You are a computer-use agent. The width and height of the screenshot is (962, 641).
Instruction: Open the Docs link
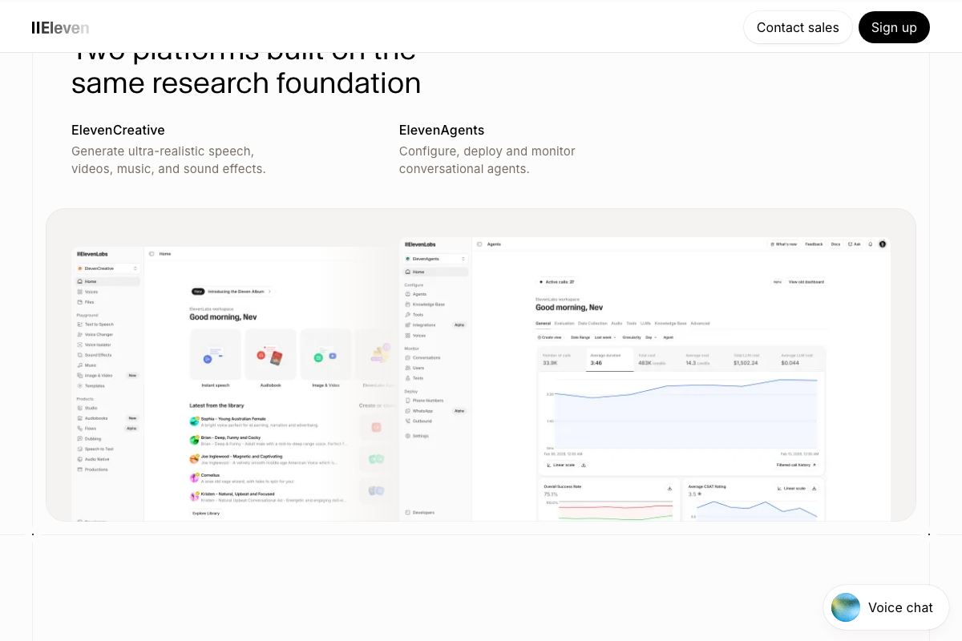pos(836,244)
